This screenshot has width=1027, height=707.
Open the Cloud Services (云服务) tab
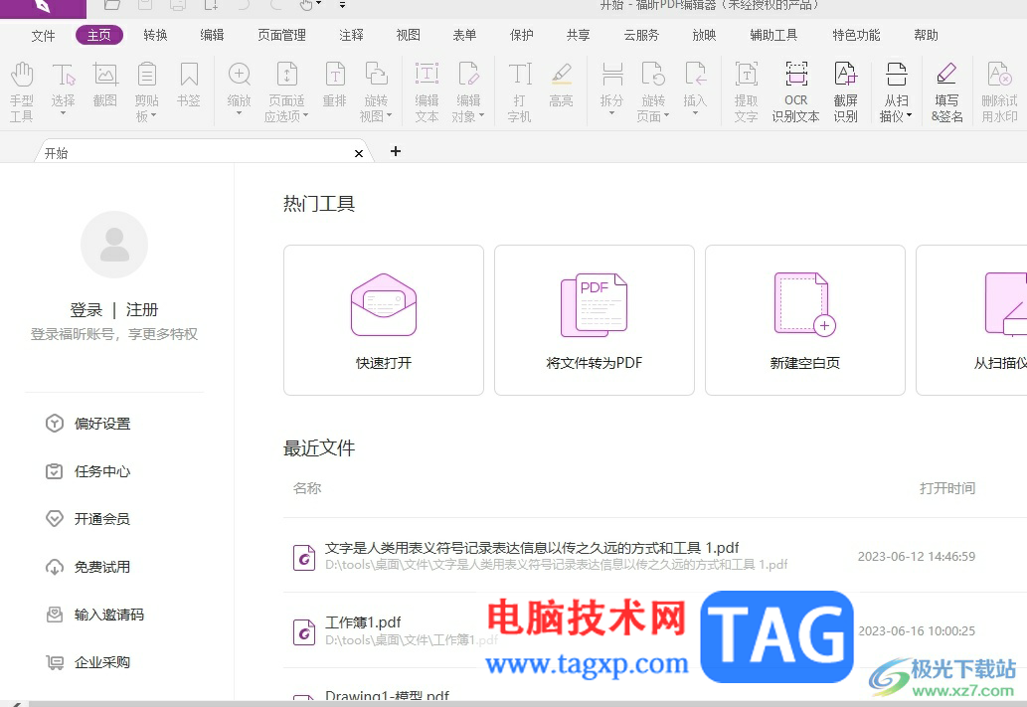pyautogui.click(x=641, y=36)
